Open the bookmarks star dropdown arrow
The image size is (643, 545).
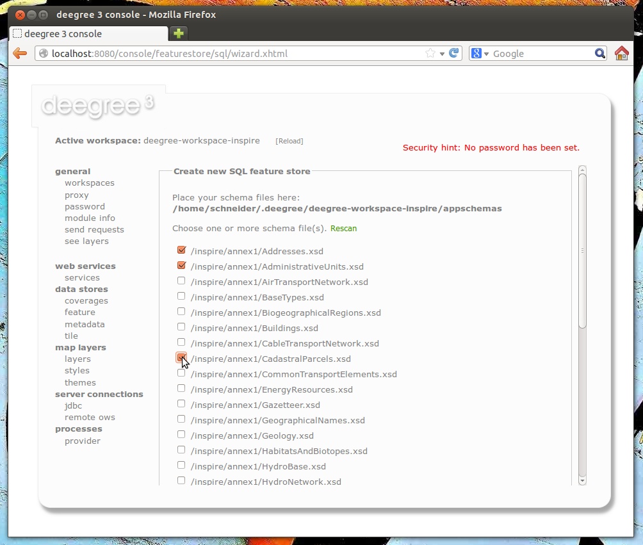pyautogui.click(x=441, y=53)
